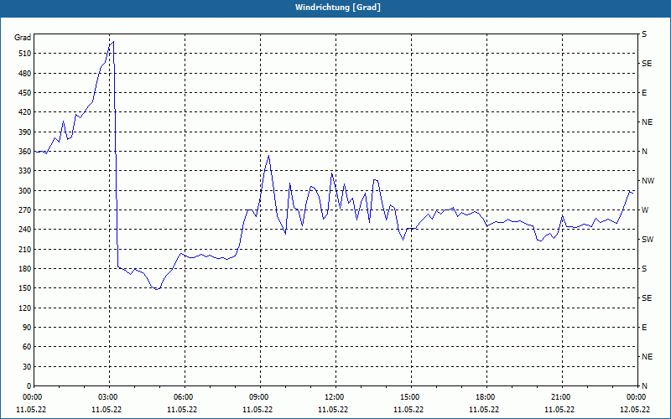This screenshot has height=419, width=671.
Task: Click the y-axis value "210"
Action: pyautogui.click(x=25, y=249)
